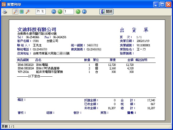Viewport: 173px width, 130px height.
Task: Click the 出貨單 document title
Action: click(x=134, y=30)
